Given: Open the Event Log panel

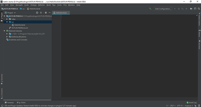Looking at the screenshot, I should point(191,102).
